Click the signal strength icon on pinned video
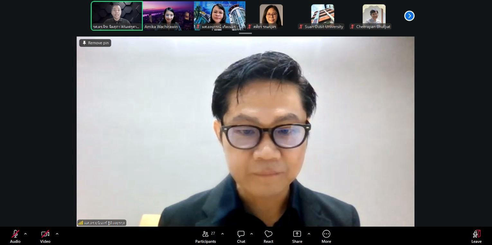Image resolution: width=492 pixels, height=245 pixels. pos(80,223)
